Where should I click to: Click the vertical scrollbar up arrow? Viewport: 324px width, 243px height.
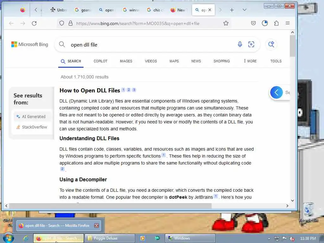point(292,32)
